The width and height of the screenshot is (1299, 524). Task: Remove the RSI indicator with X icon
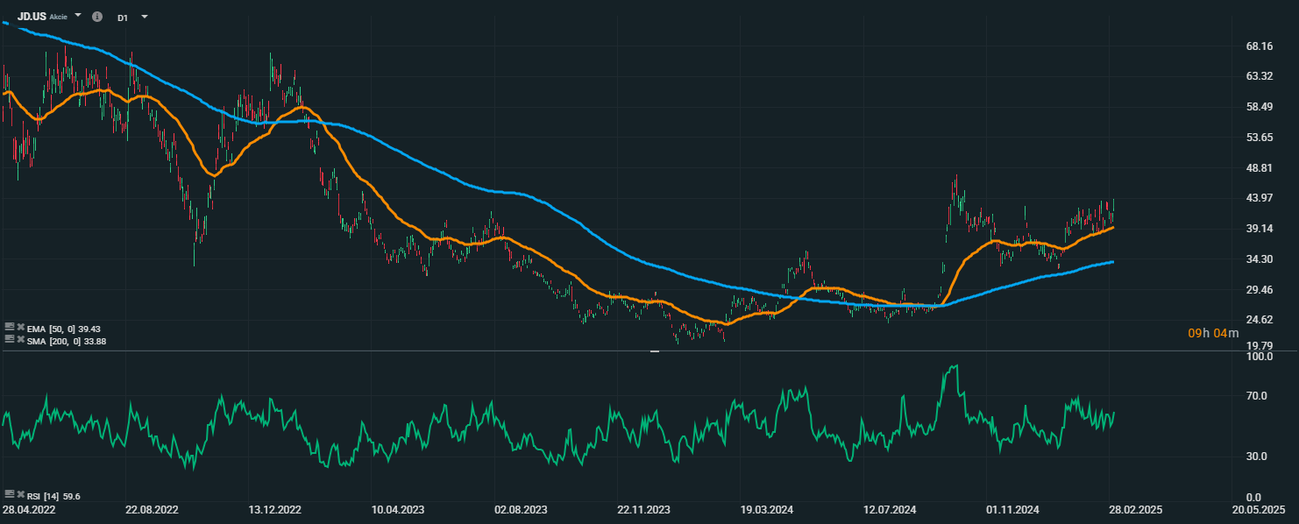tap(19, 495)
